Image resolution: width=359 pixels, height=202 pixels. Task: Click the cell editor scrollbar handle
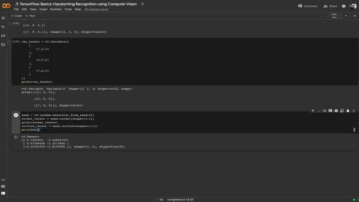point(354,130)
